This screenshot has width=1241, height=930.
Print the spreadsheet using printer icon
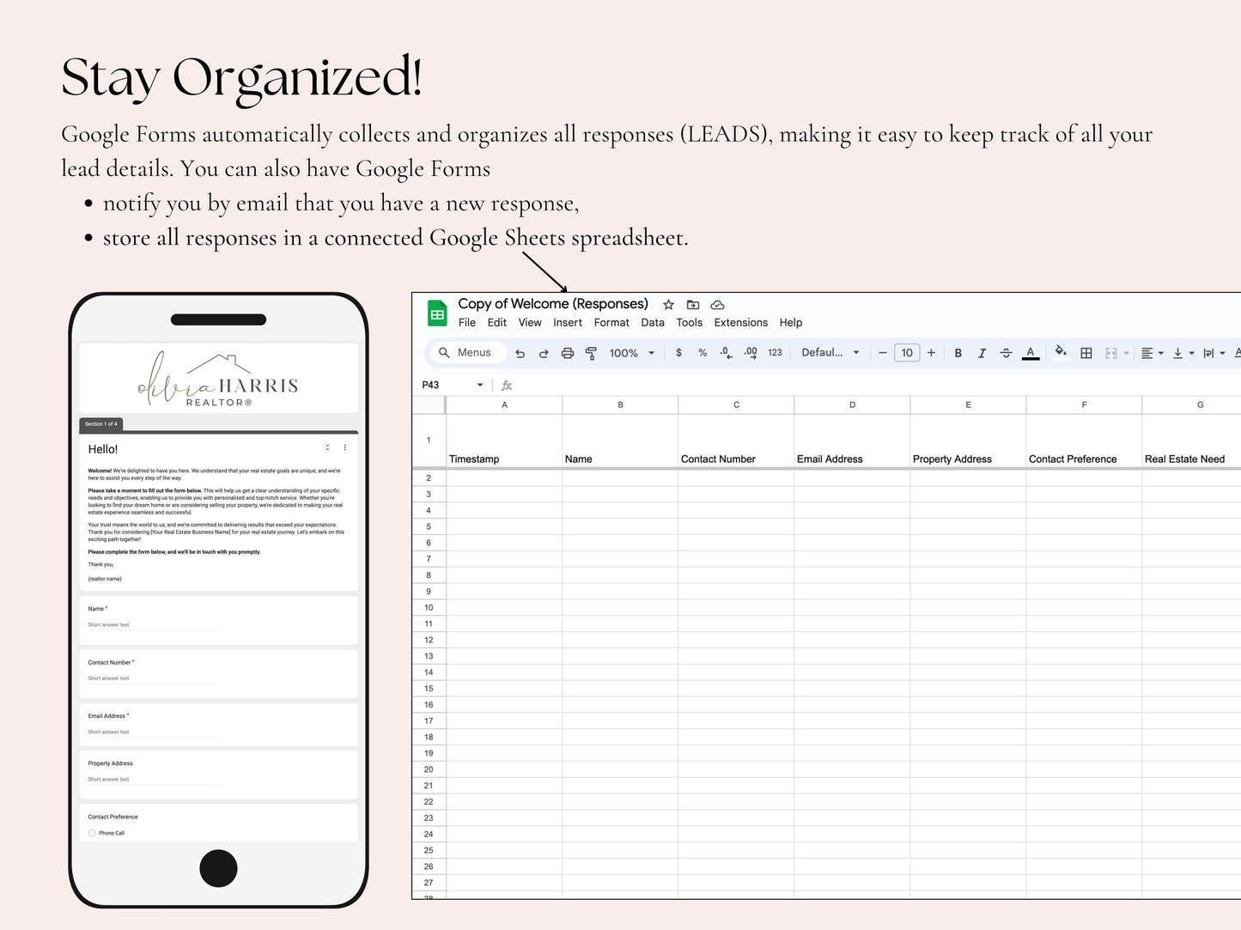(x=568, y=353)
